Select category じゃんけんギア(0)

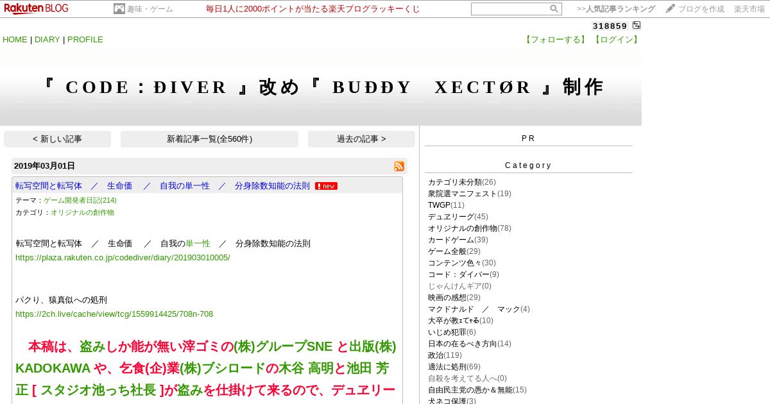tap(459, 286)
